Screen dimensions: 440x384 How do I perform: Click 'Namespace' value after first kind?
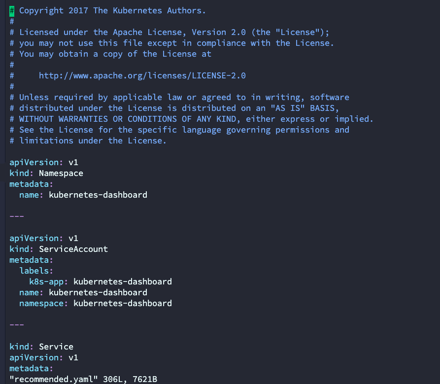point(61,174)
